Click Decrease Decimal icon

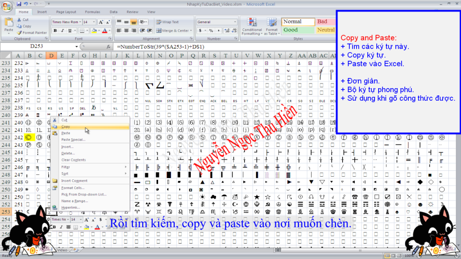tap(234, 31)
